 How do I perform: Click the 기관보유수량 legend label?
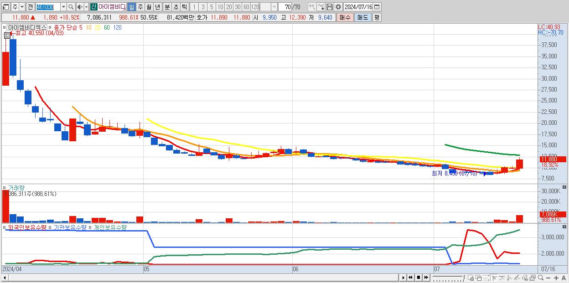(x=70, y=227)
